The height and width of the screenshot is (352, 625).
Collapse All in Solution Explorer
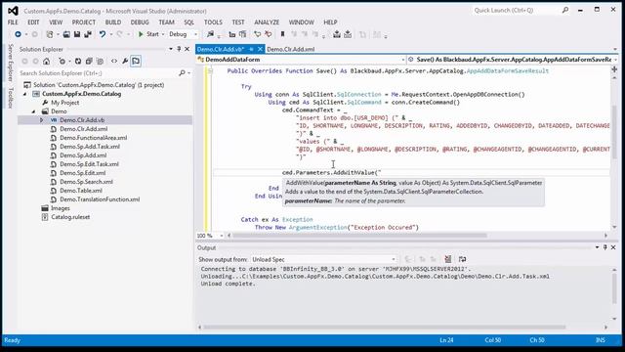pyautogui.click(x=89, y=61)
